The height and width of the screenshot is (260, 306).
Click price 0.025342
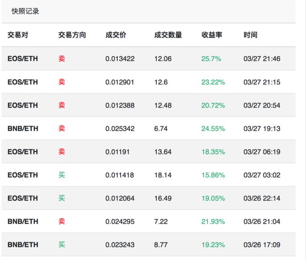click(x=120, y=129)
